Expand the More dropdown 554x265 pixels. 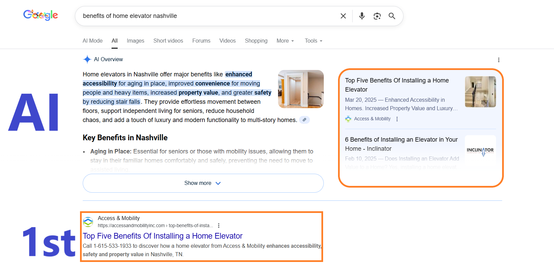tap(285, 41)
